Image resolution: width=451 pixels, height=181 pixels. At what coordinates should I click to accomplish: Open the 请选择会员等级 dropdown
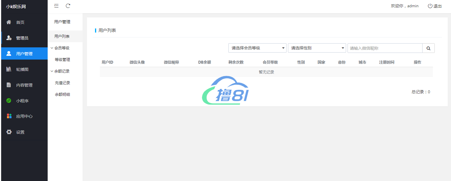[x=257, y=48]
